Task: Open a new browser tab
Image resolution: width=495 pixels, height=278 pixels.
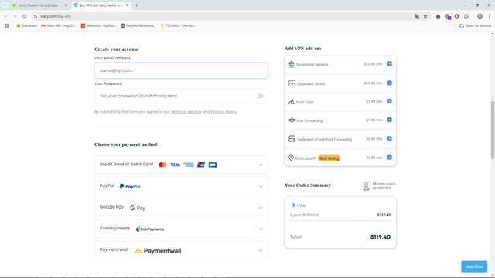Action: pos(136,5)
